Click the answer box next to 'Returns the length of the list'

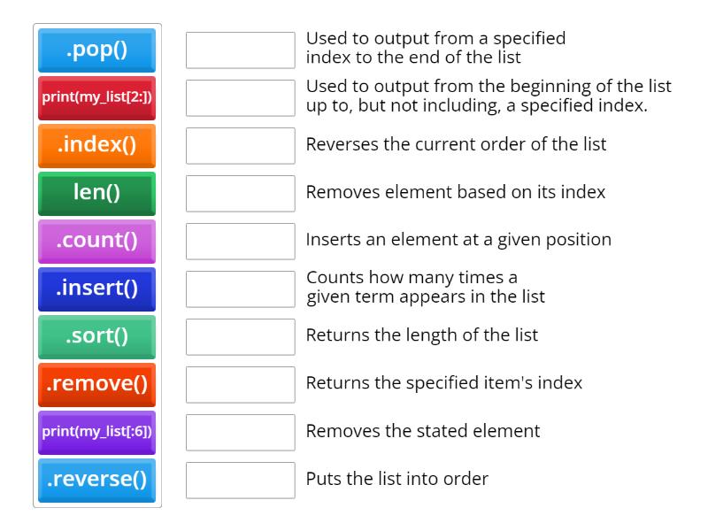click(x=240, y=336)
